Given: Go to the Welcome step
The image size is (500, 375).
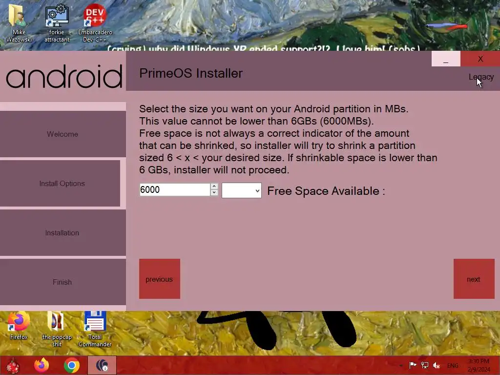Looking at the screenshot, I should [x=63, y=134].
